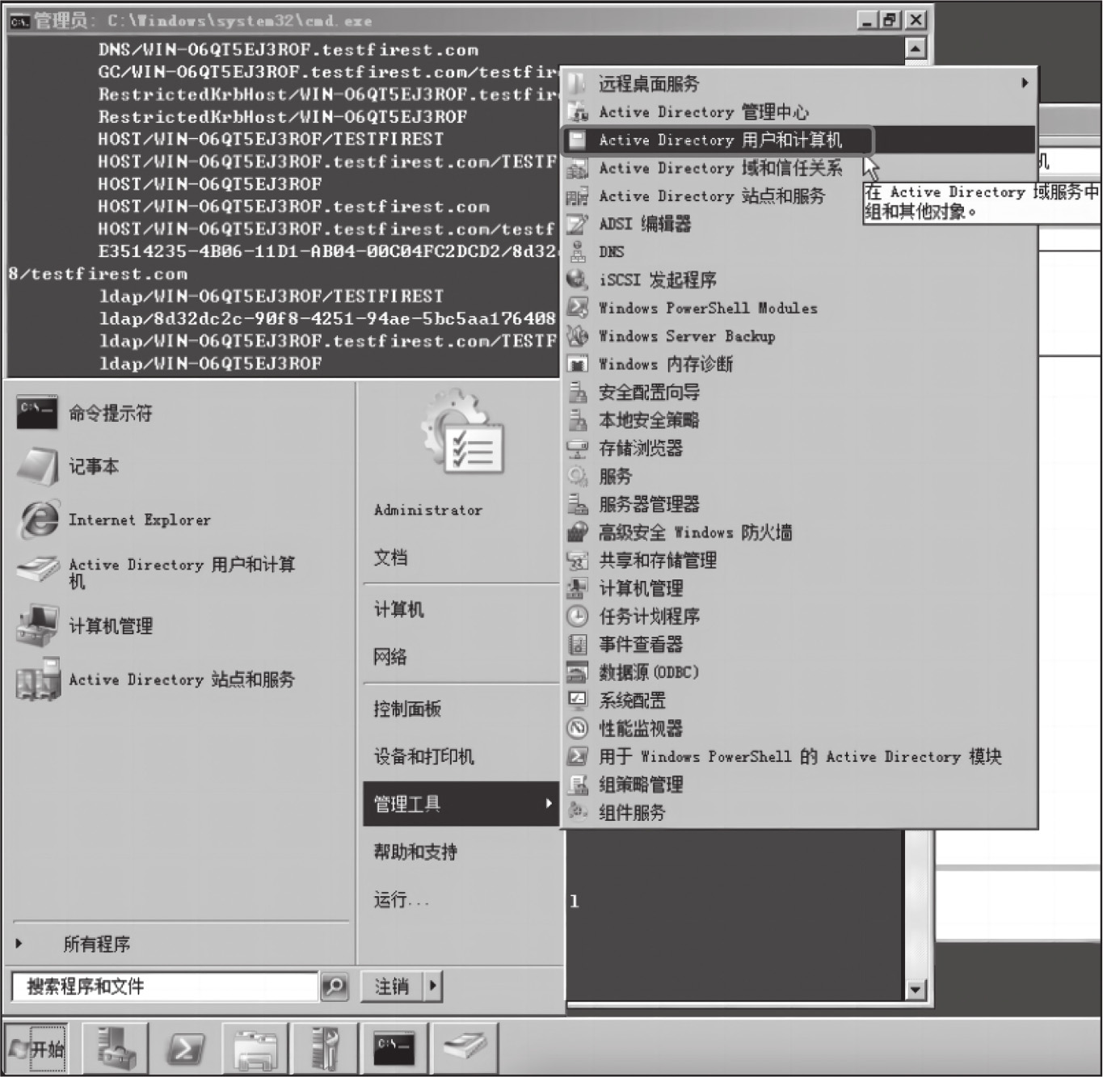Click 数据源 (ODBC) icon
Image resolution: width=1103 pixels, height=1077 pixels.
click(x=577, y=672)
